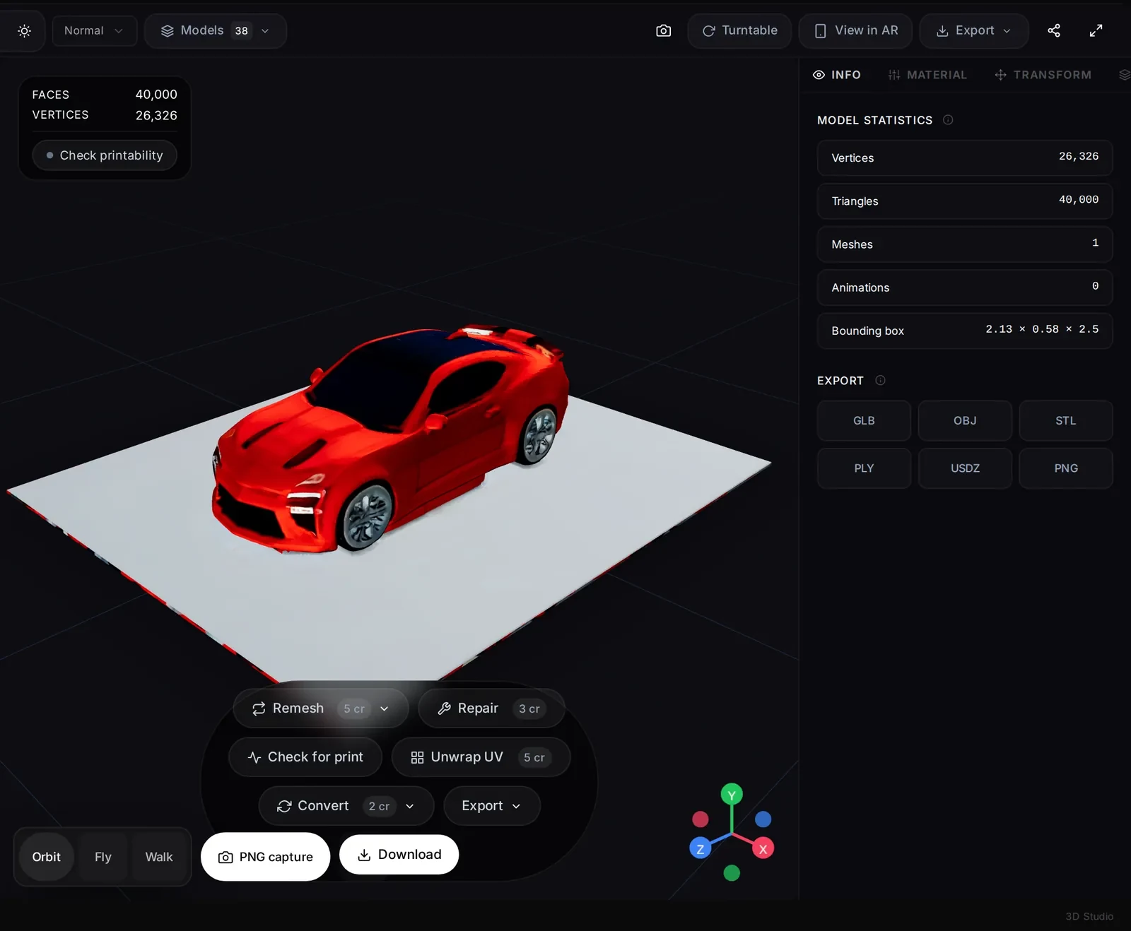Open the top bar Export dropdown
This screenshot has height=931, width=1131.
point(973,31)
